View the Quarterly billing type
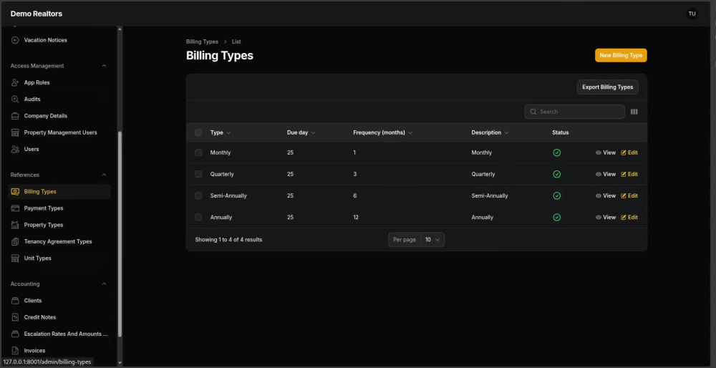 click(606, 174)
